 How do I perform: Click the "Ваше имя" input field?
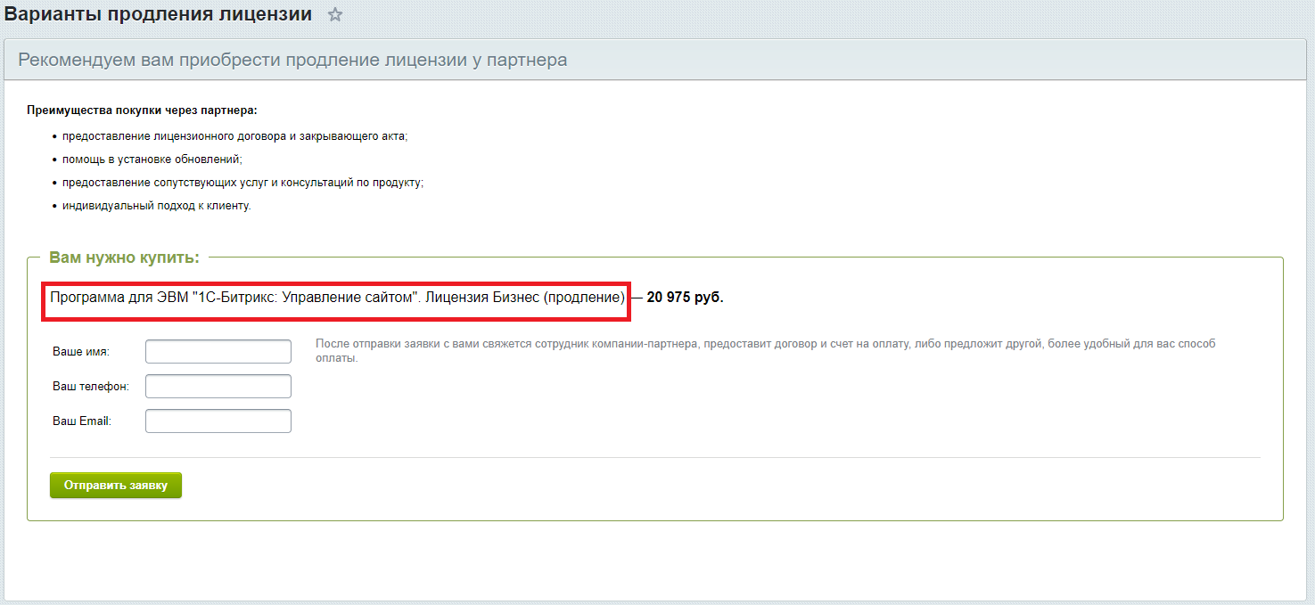(x=218, y=351)
